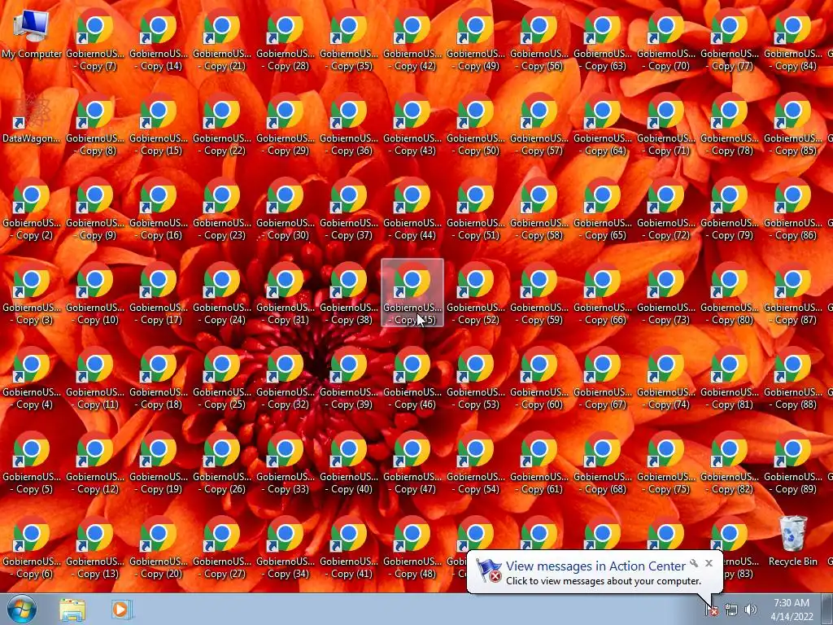The height and width of the screenshot is (625, 833).
Task: Select GobiernoUS Copy (73) shortcut
Action: click(666, 293)
